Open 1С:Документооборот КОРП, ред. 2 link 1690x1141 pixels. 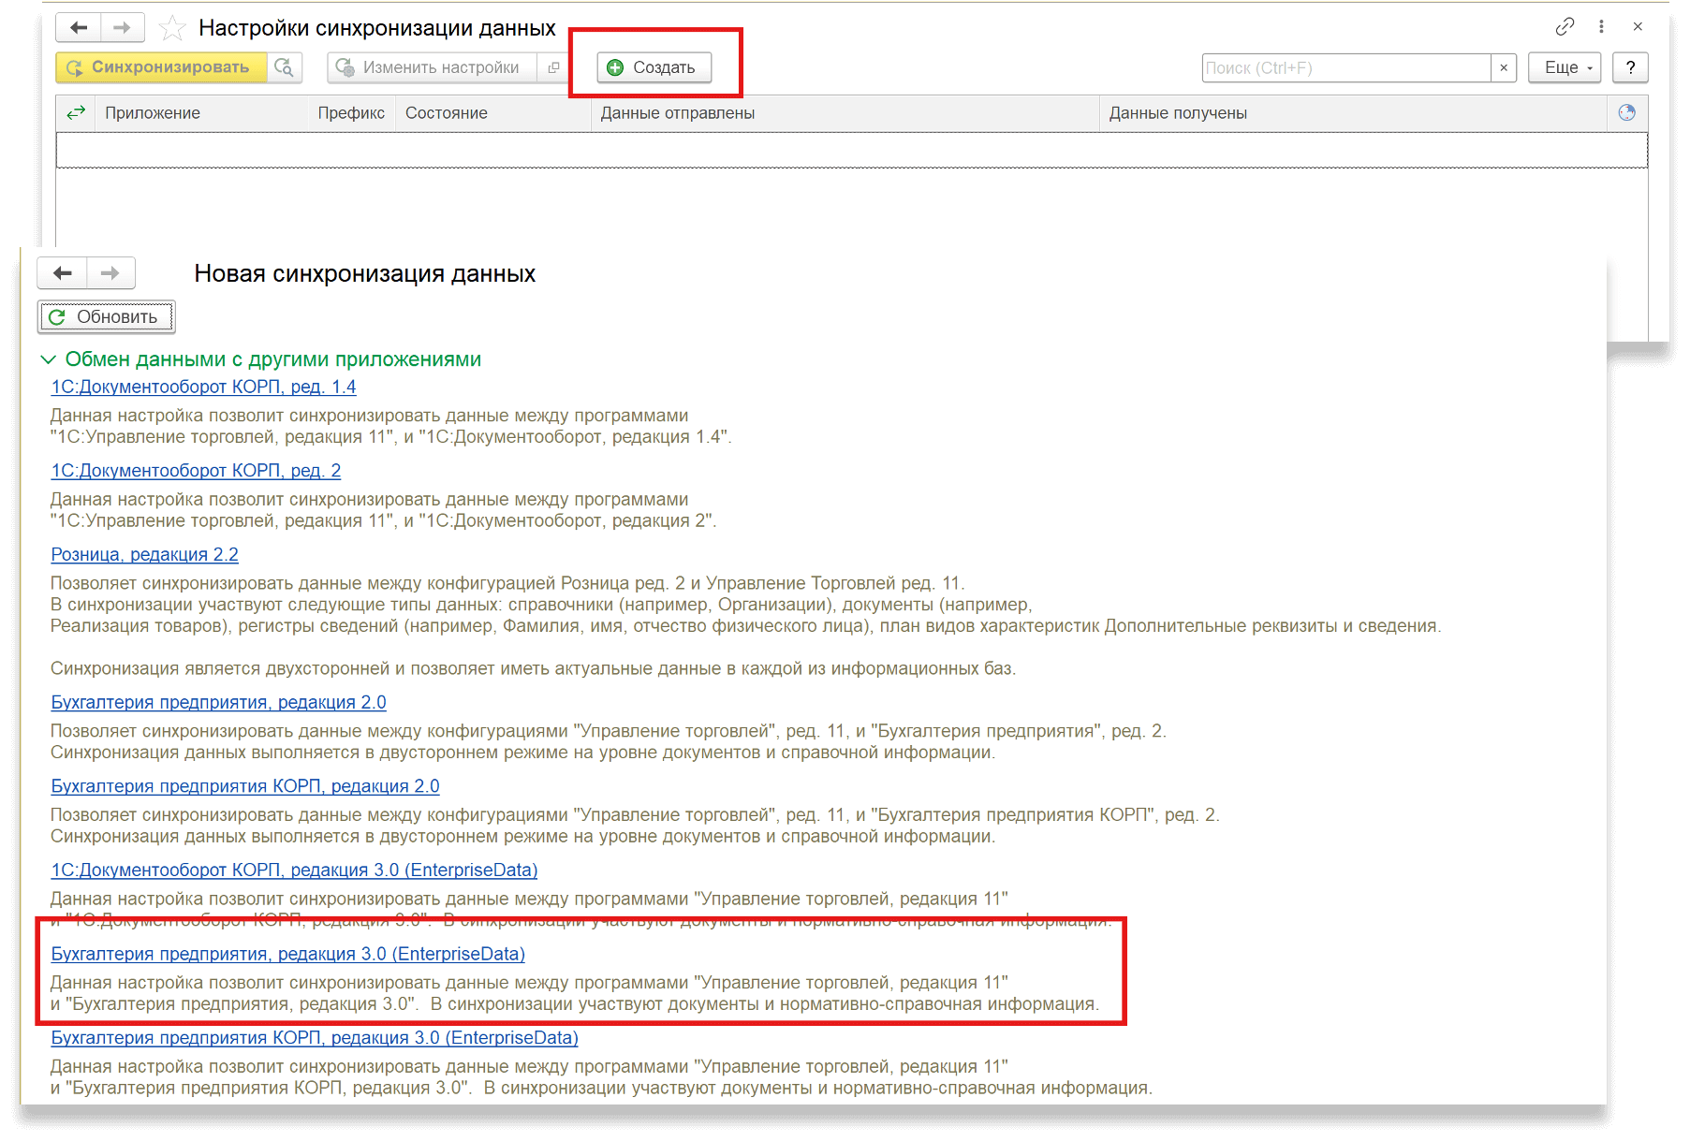[x=196, y=471]
